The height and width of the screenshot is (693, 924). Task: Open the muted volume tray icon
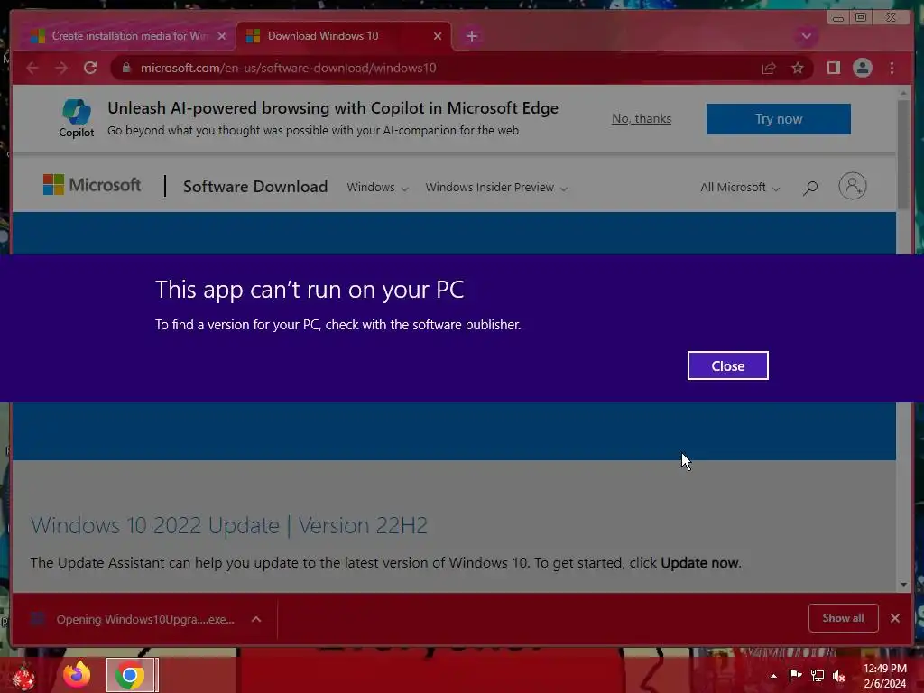point(839,675)
